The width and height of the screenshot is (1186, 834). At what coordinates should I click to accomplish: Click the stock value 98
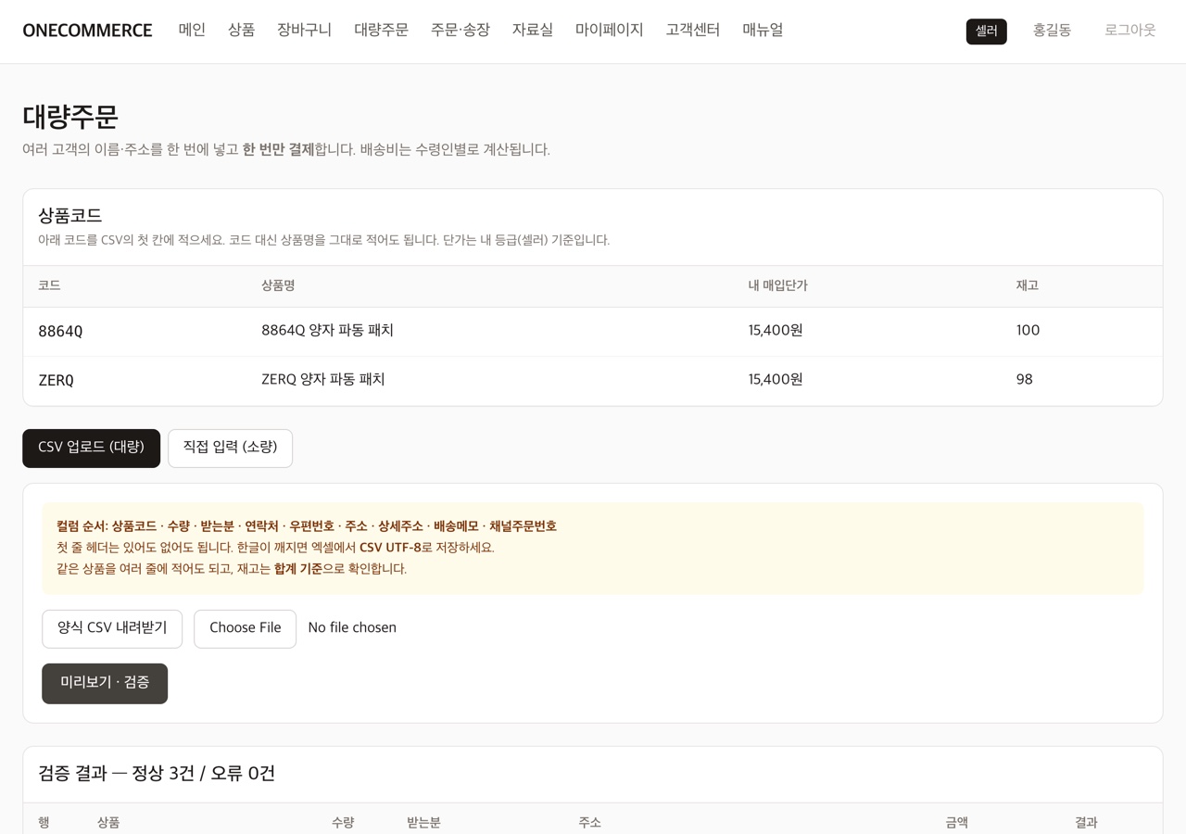click(x=1024, y=380)
